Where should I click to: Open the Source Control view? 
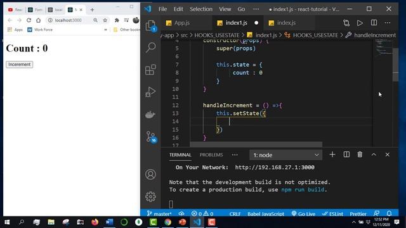click(x=151, y=137)
